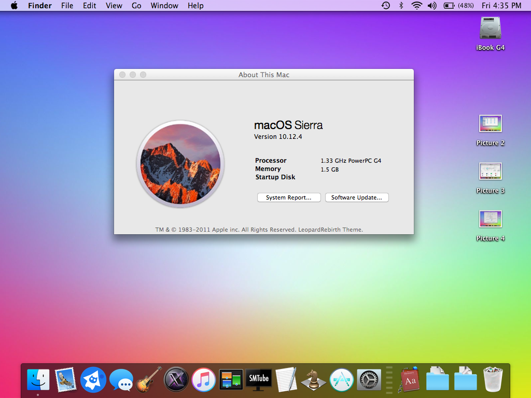Click the battery status icon
The image size is (531, 398).
point(449,5)
